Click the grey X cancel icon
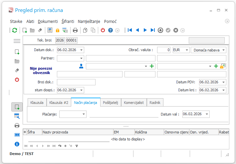This screenshot has width=236, height=164. (176, 30)
